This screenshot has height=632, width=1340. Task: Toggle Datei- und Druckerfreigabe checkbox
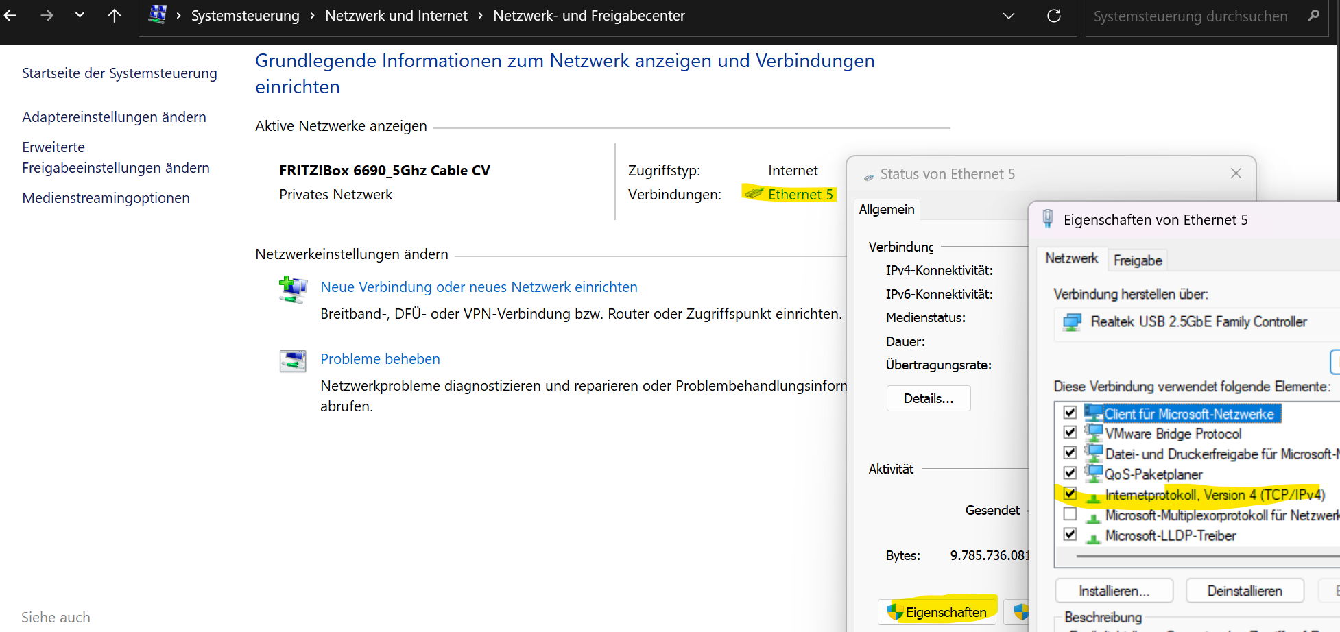click(x=1070, y=453)
